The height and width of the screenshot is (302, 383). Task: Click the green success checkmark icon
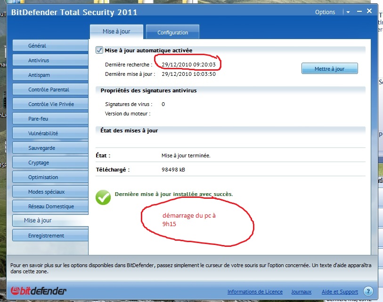tap(103, 197)
